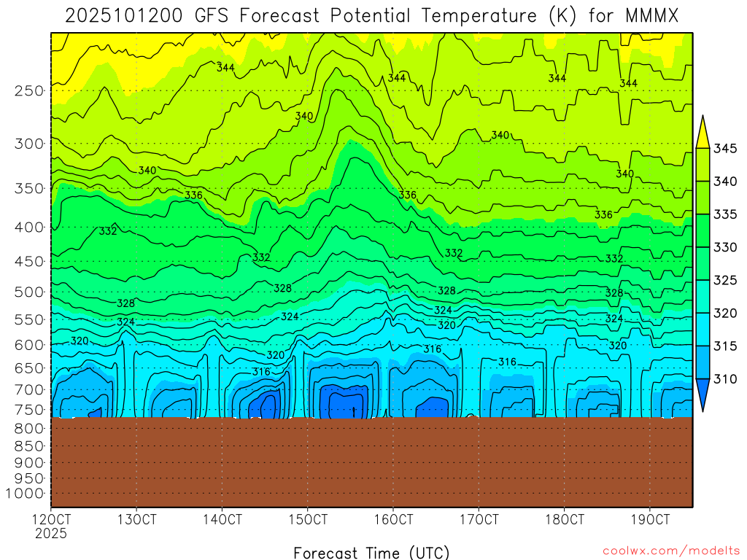Click the 19OCT time axis label
The image size is (747, 560).
coord(650,519)
